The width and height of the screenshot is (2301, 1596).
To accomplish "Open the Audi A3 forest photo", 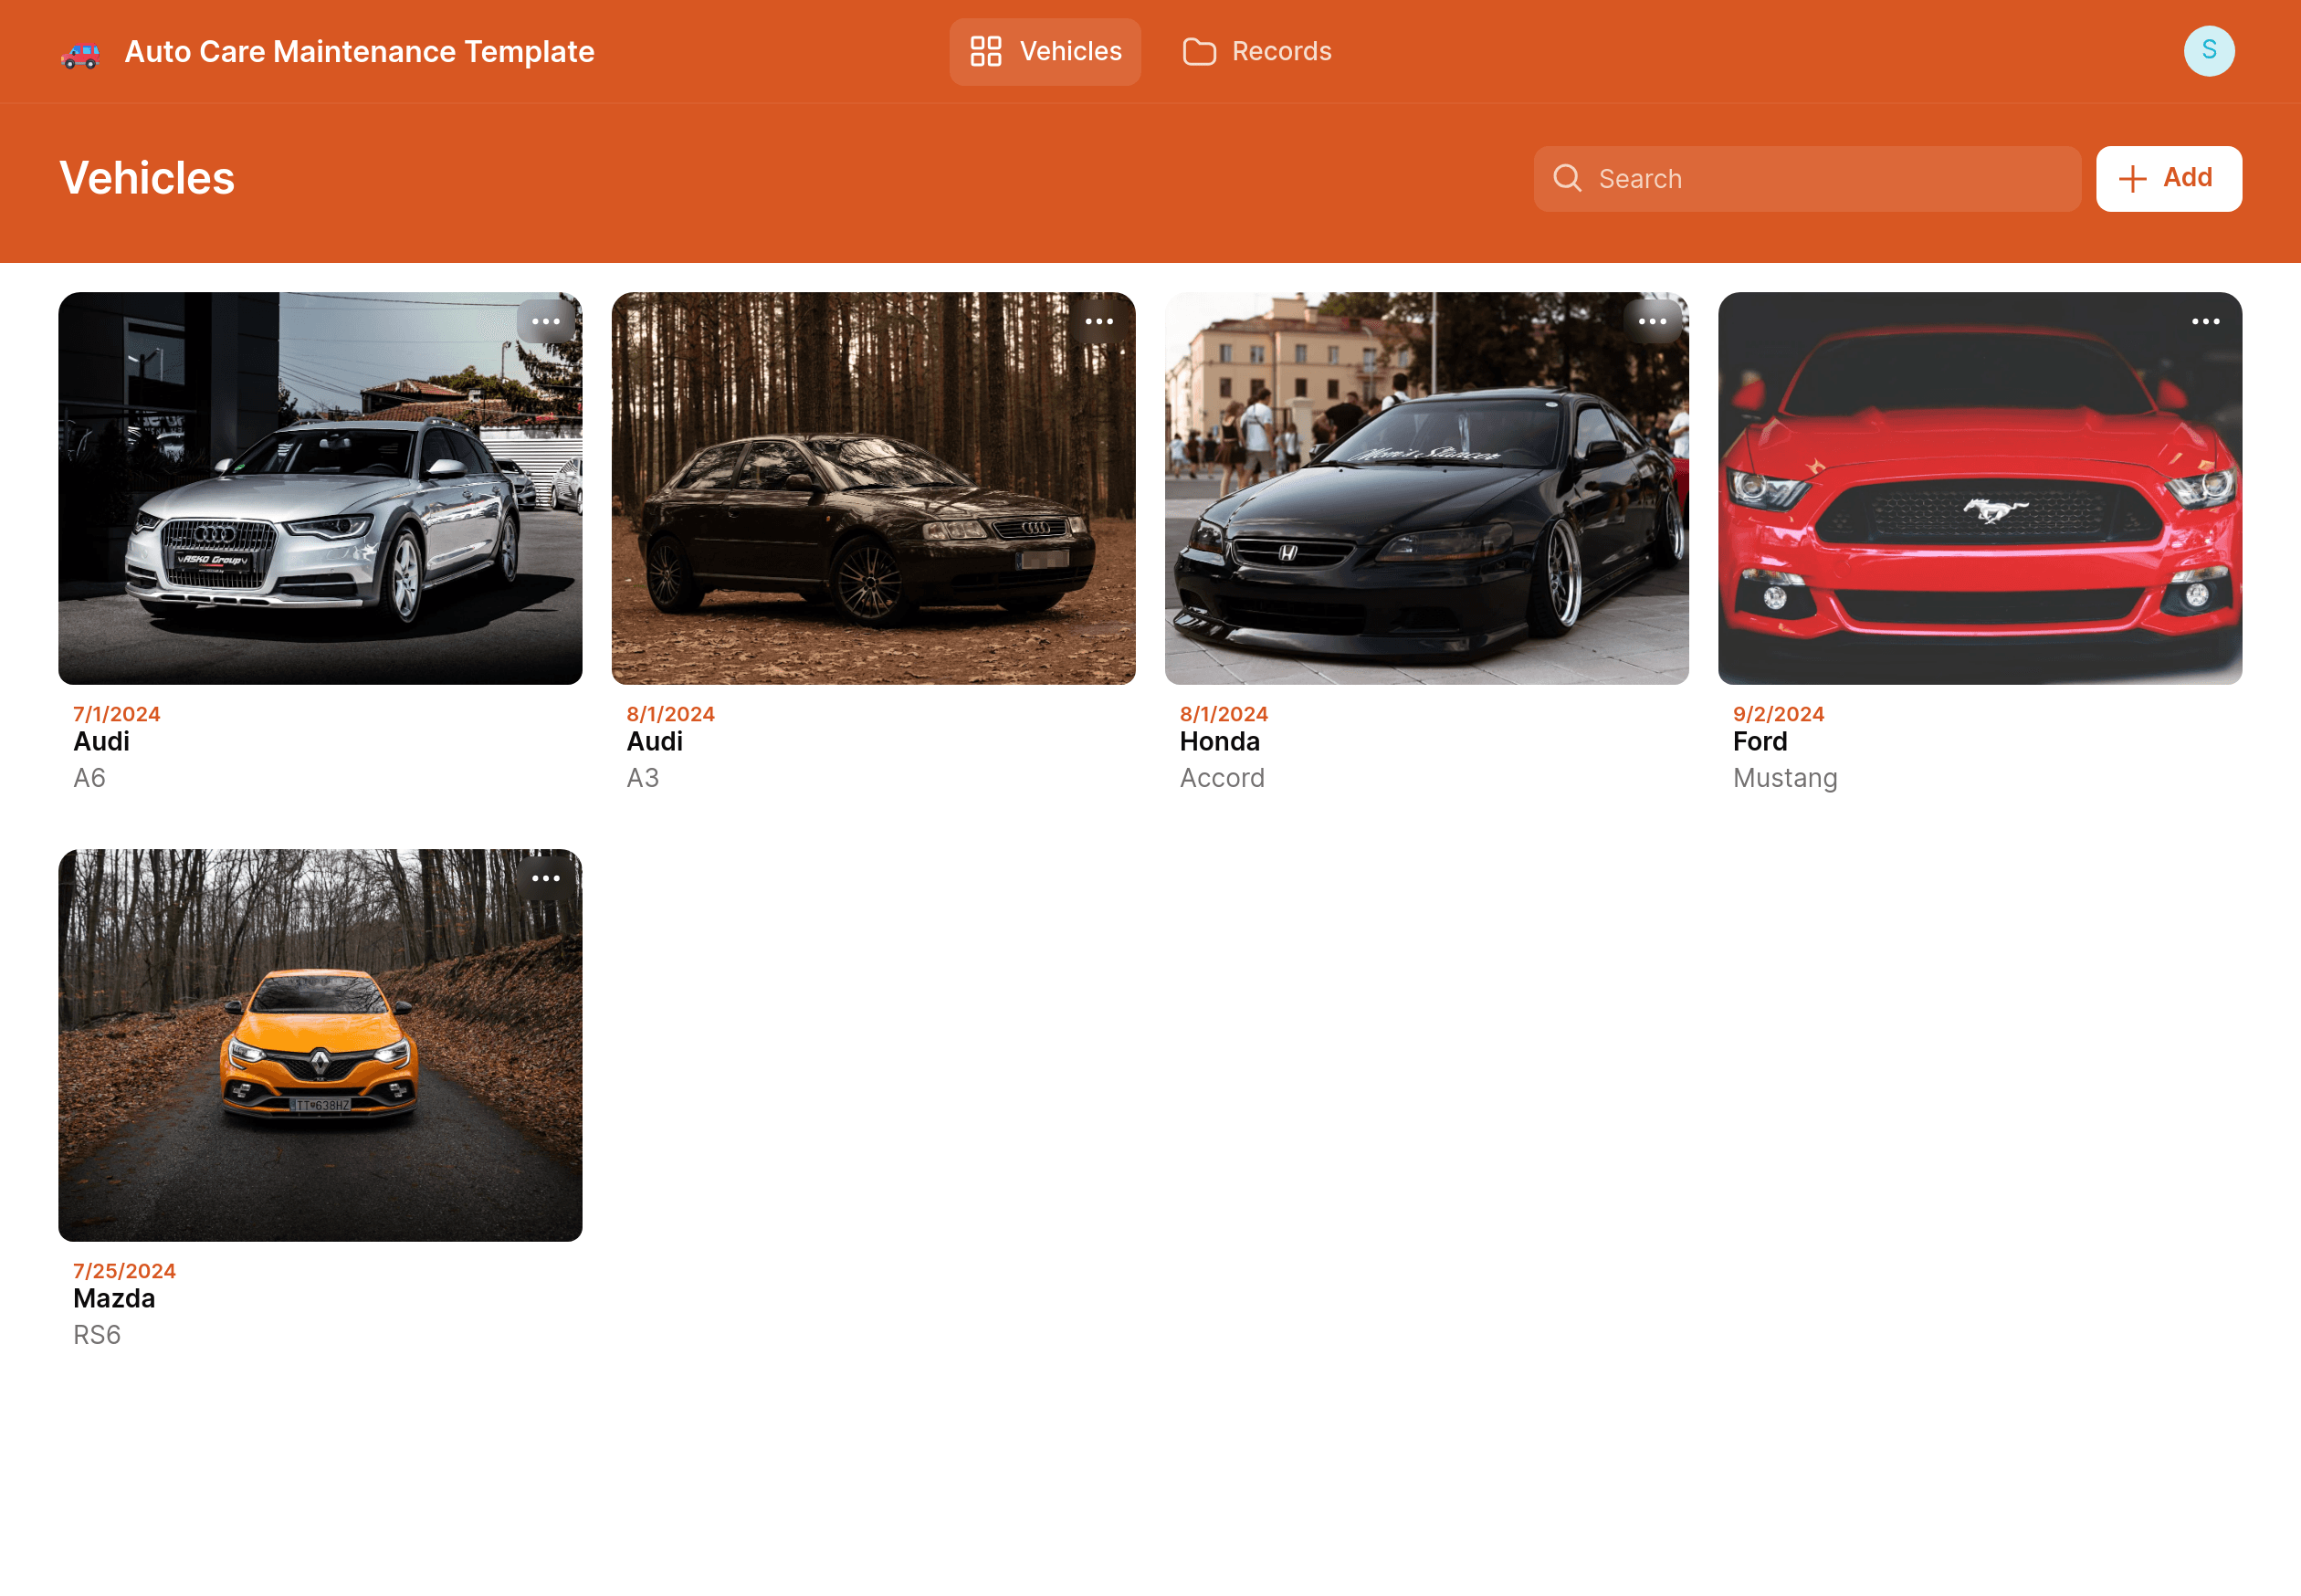I will click(873, 489).
